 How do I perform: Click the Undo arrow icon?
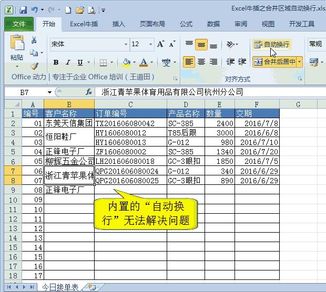tap(35, 10)
